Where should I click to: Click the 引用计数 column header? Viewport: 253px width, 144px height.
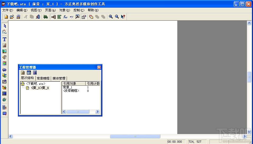(93, 84)
